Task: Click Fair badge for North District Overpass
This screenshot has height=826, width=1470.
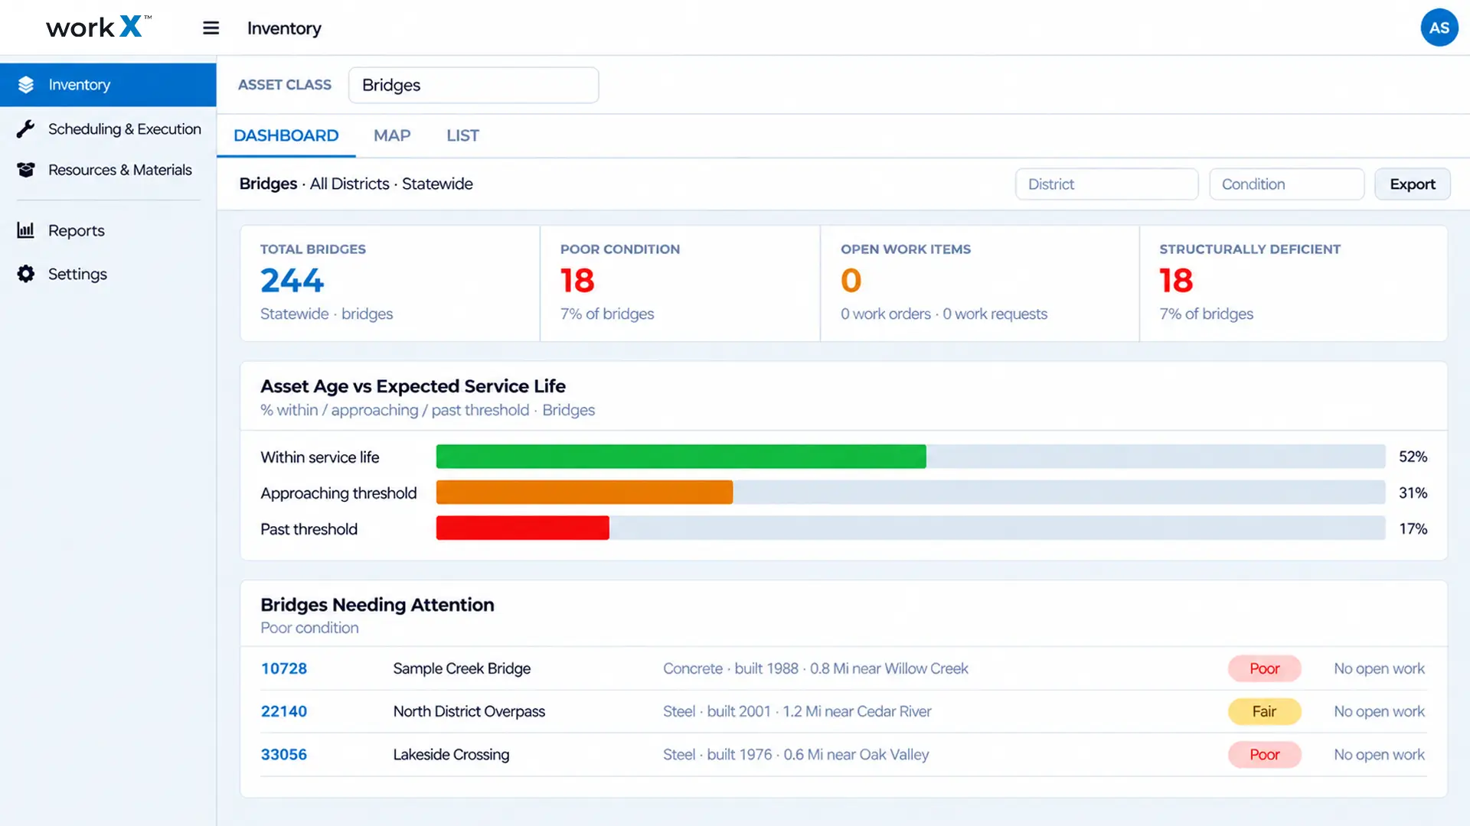Action: click(x=1264, y=711)
